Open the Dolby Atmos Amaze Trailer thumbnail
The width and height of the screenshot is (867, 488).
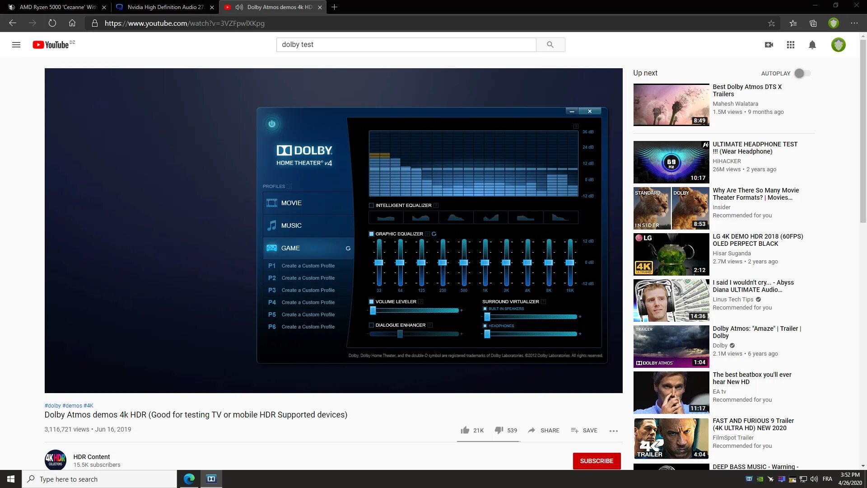point(671,346)
